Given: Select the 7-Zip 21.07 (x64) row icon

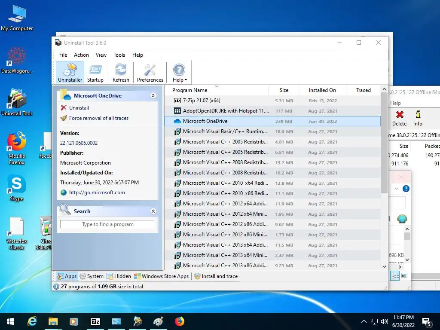Looking at the screenshot, I should (177, 101).
